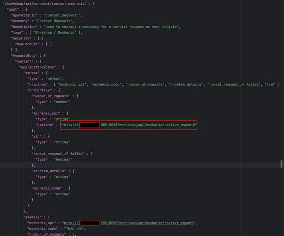This screenshot has height=236, width=284.
Task: Click the "operationId" key
Action: coord(24,15)
